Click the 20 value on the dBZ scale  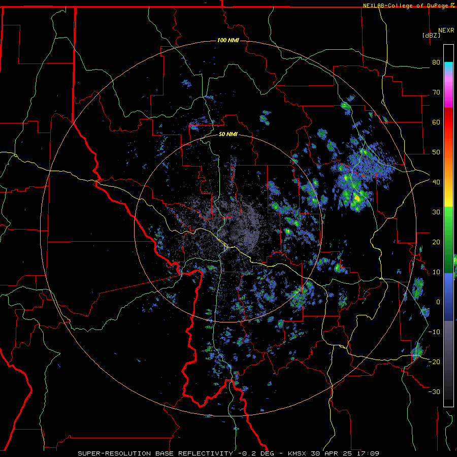[x=436, y=242]
